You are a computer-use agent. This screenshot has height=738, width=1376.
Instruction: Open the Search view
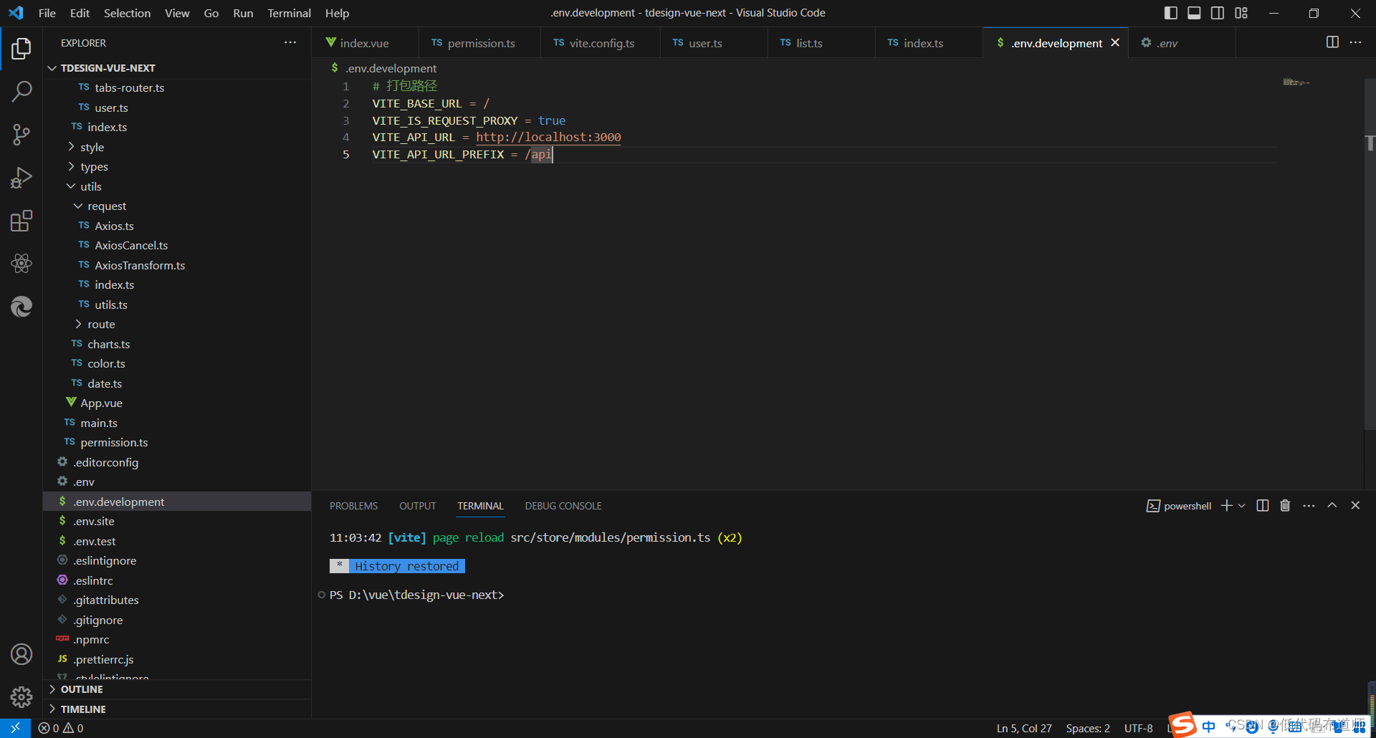21,92
